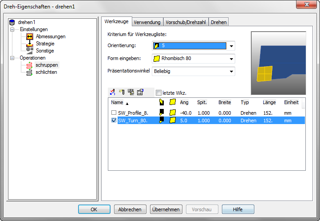The image size is (320, 221).
Task: Select Strategie in the tree
Action: (x=45, y=44)
